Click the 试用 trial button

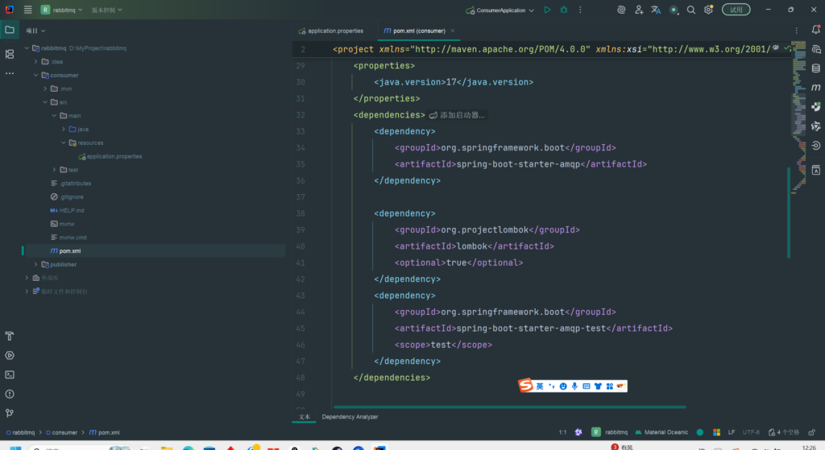pos(736,10)
